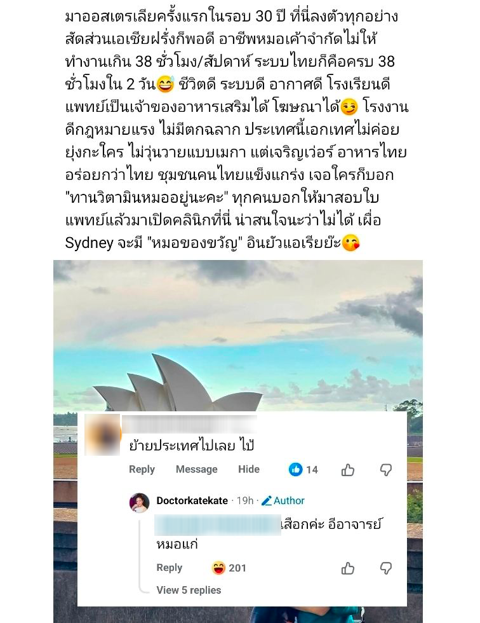Thumbs-down Doctorkatekate's reply
This screenshot has height=623, width=480.
tap(385, 568)
